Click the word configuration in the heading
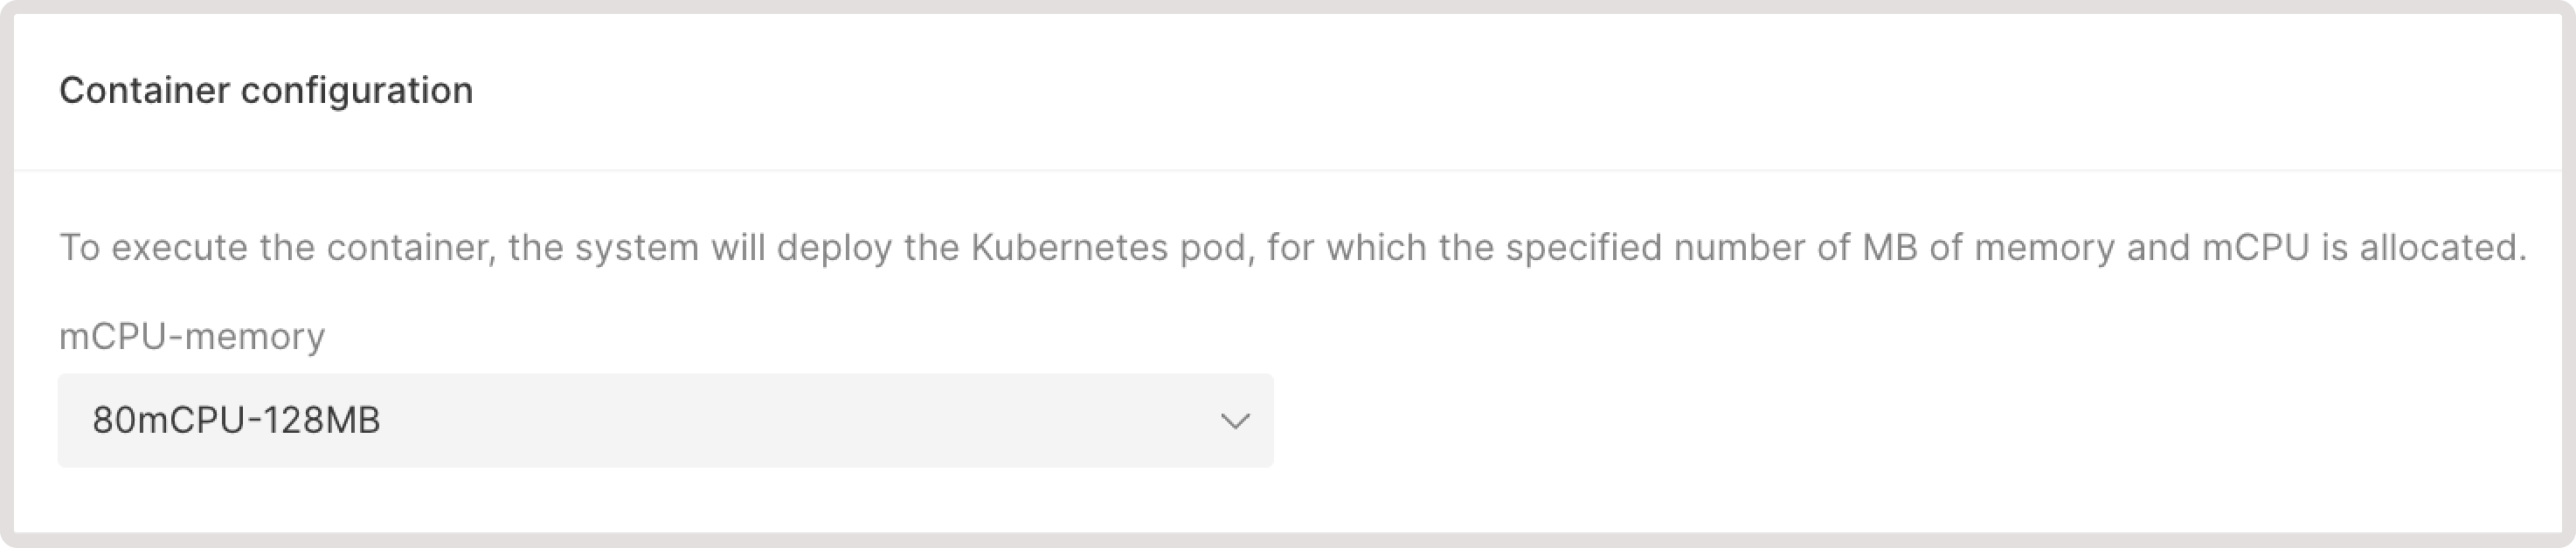This screenshot has width=2576, height=548. click(x=357, y=92)
